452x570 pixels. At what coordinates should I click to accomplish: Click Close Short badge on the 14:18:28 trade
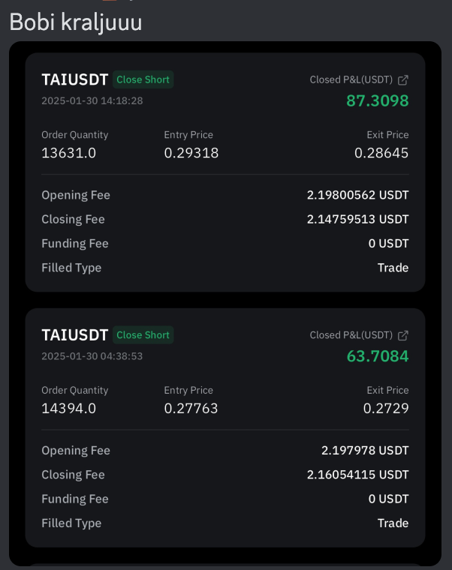(143, 79)
